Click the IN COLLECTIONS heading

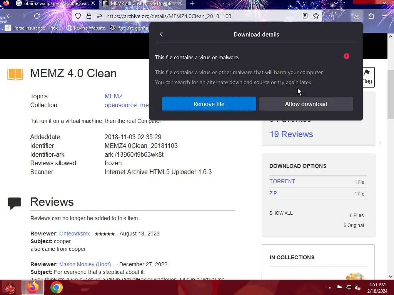point(292,257)
